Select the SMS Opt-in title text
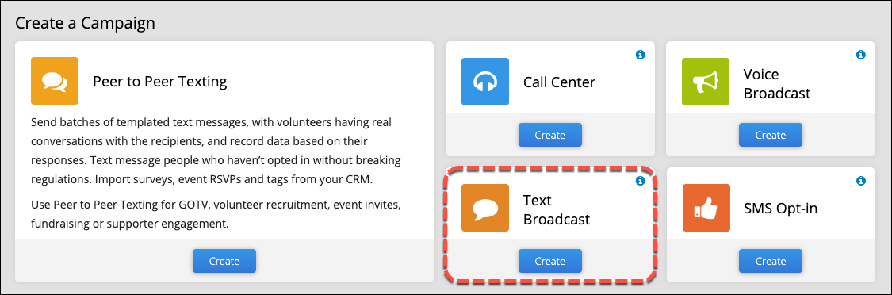892x295 pixels. [780, 209]
